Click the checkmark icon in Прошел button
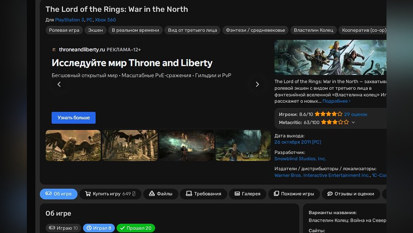413x233 pixels. tap(122, 228)
